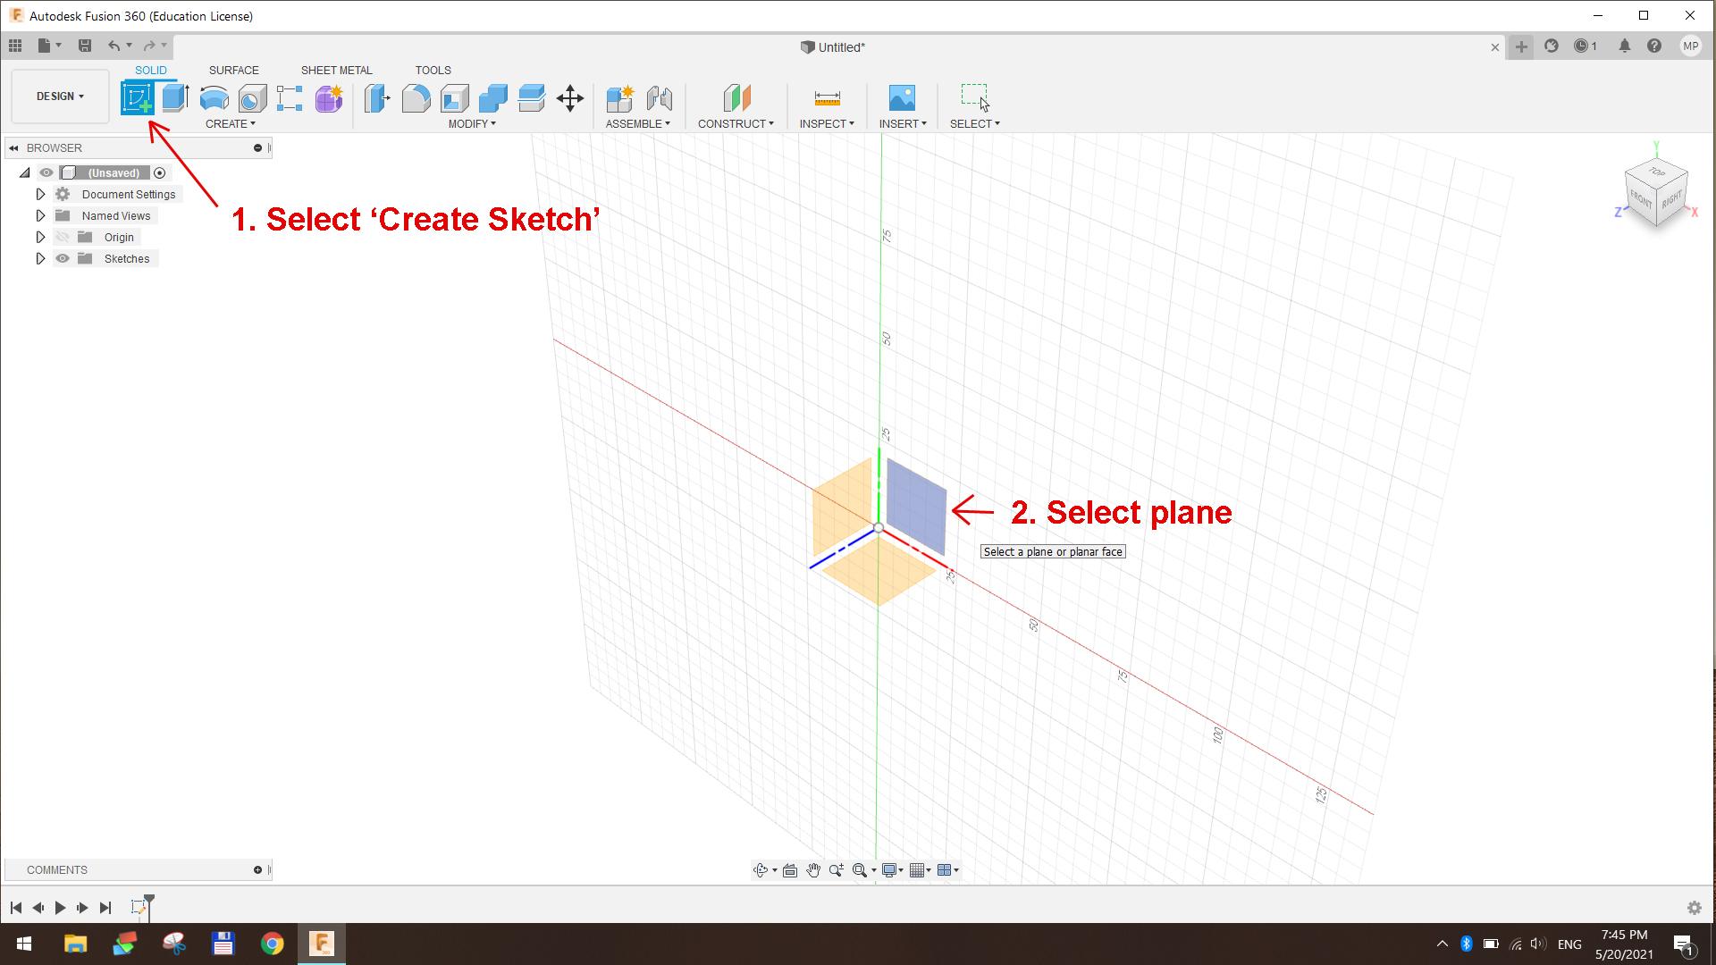Click the Insert Image icon
The height and width of the screenshot is (965, 1716).
pyautogui.click(x=902, y=97)
